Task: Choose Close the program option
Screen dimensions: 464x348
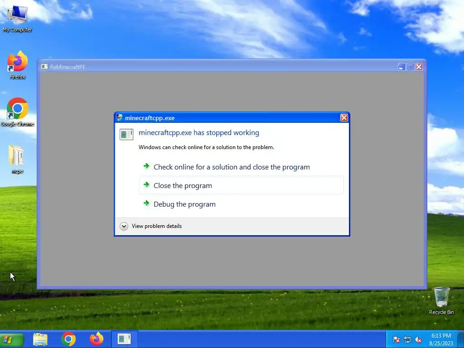Action: click(x=242, y=185)
